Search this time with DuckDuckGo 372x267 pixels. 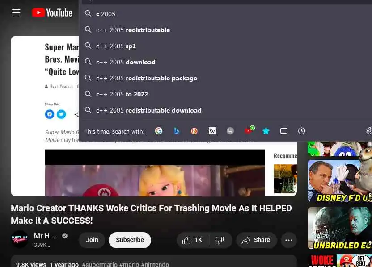(194, 131)
